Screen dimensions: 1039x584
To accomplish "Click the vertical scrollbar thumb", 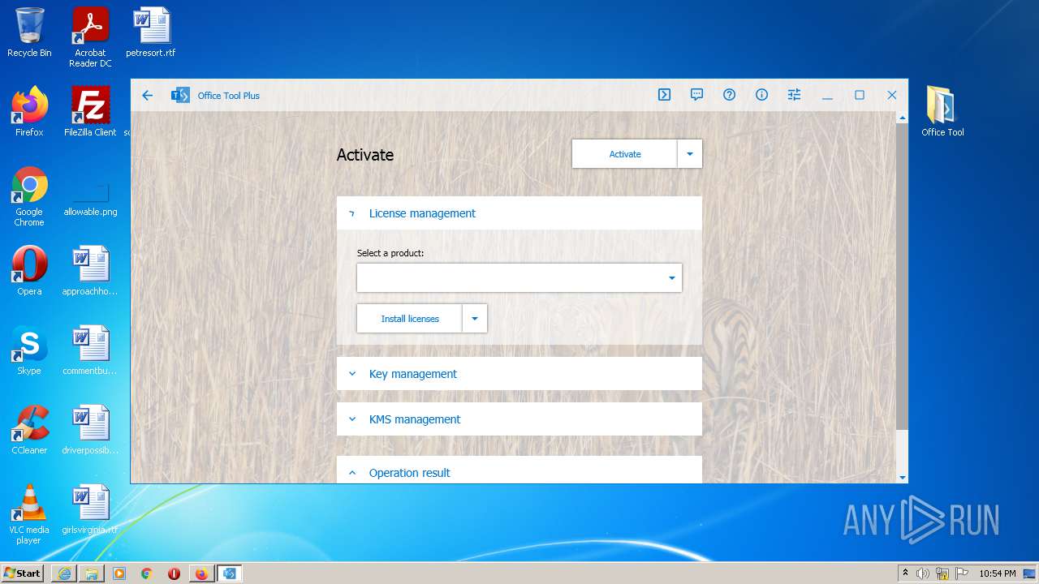I will 902,276.
